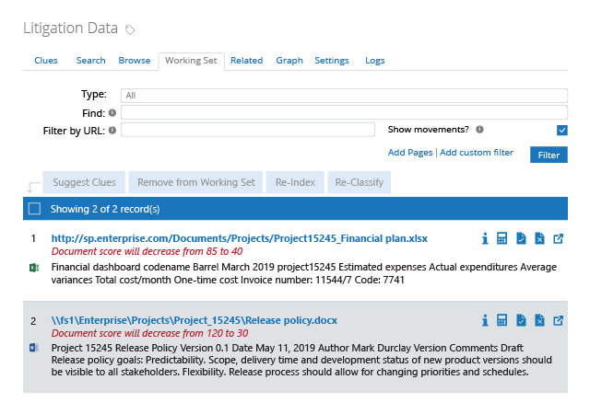Open Release policy.docx via external link icon
The height and width of the screenshot is (414, 590).
pos(558,320)
